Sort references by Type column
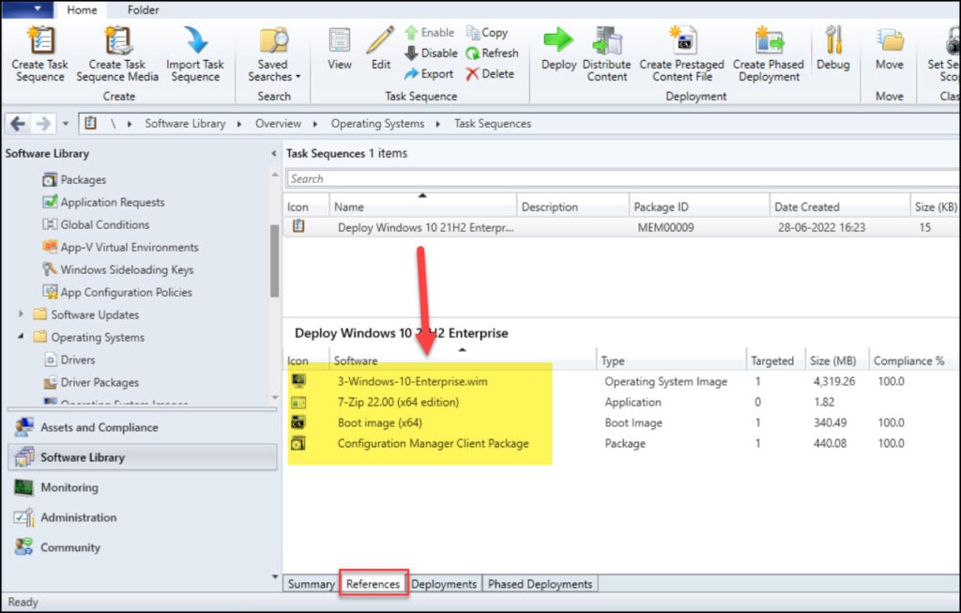The width and height of the screenshot is (961, 613). click(671, 360)
